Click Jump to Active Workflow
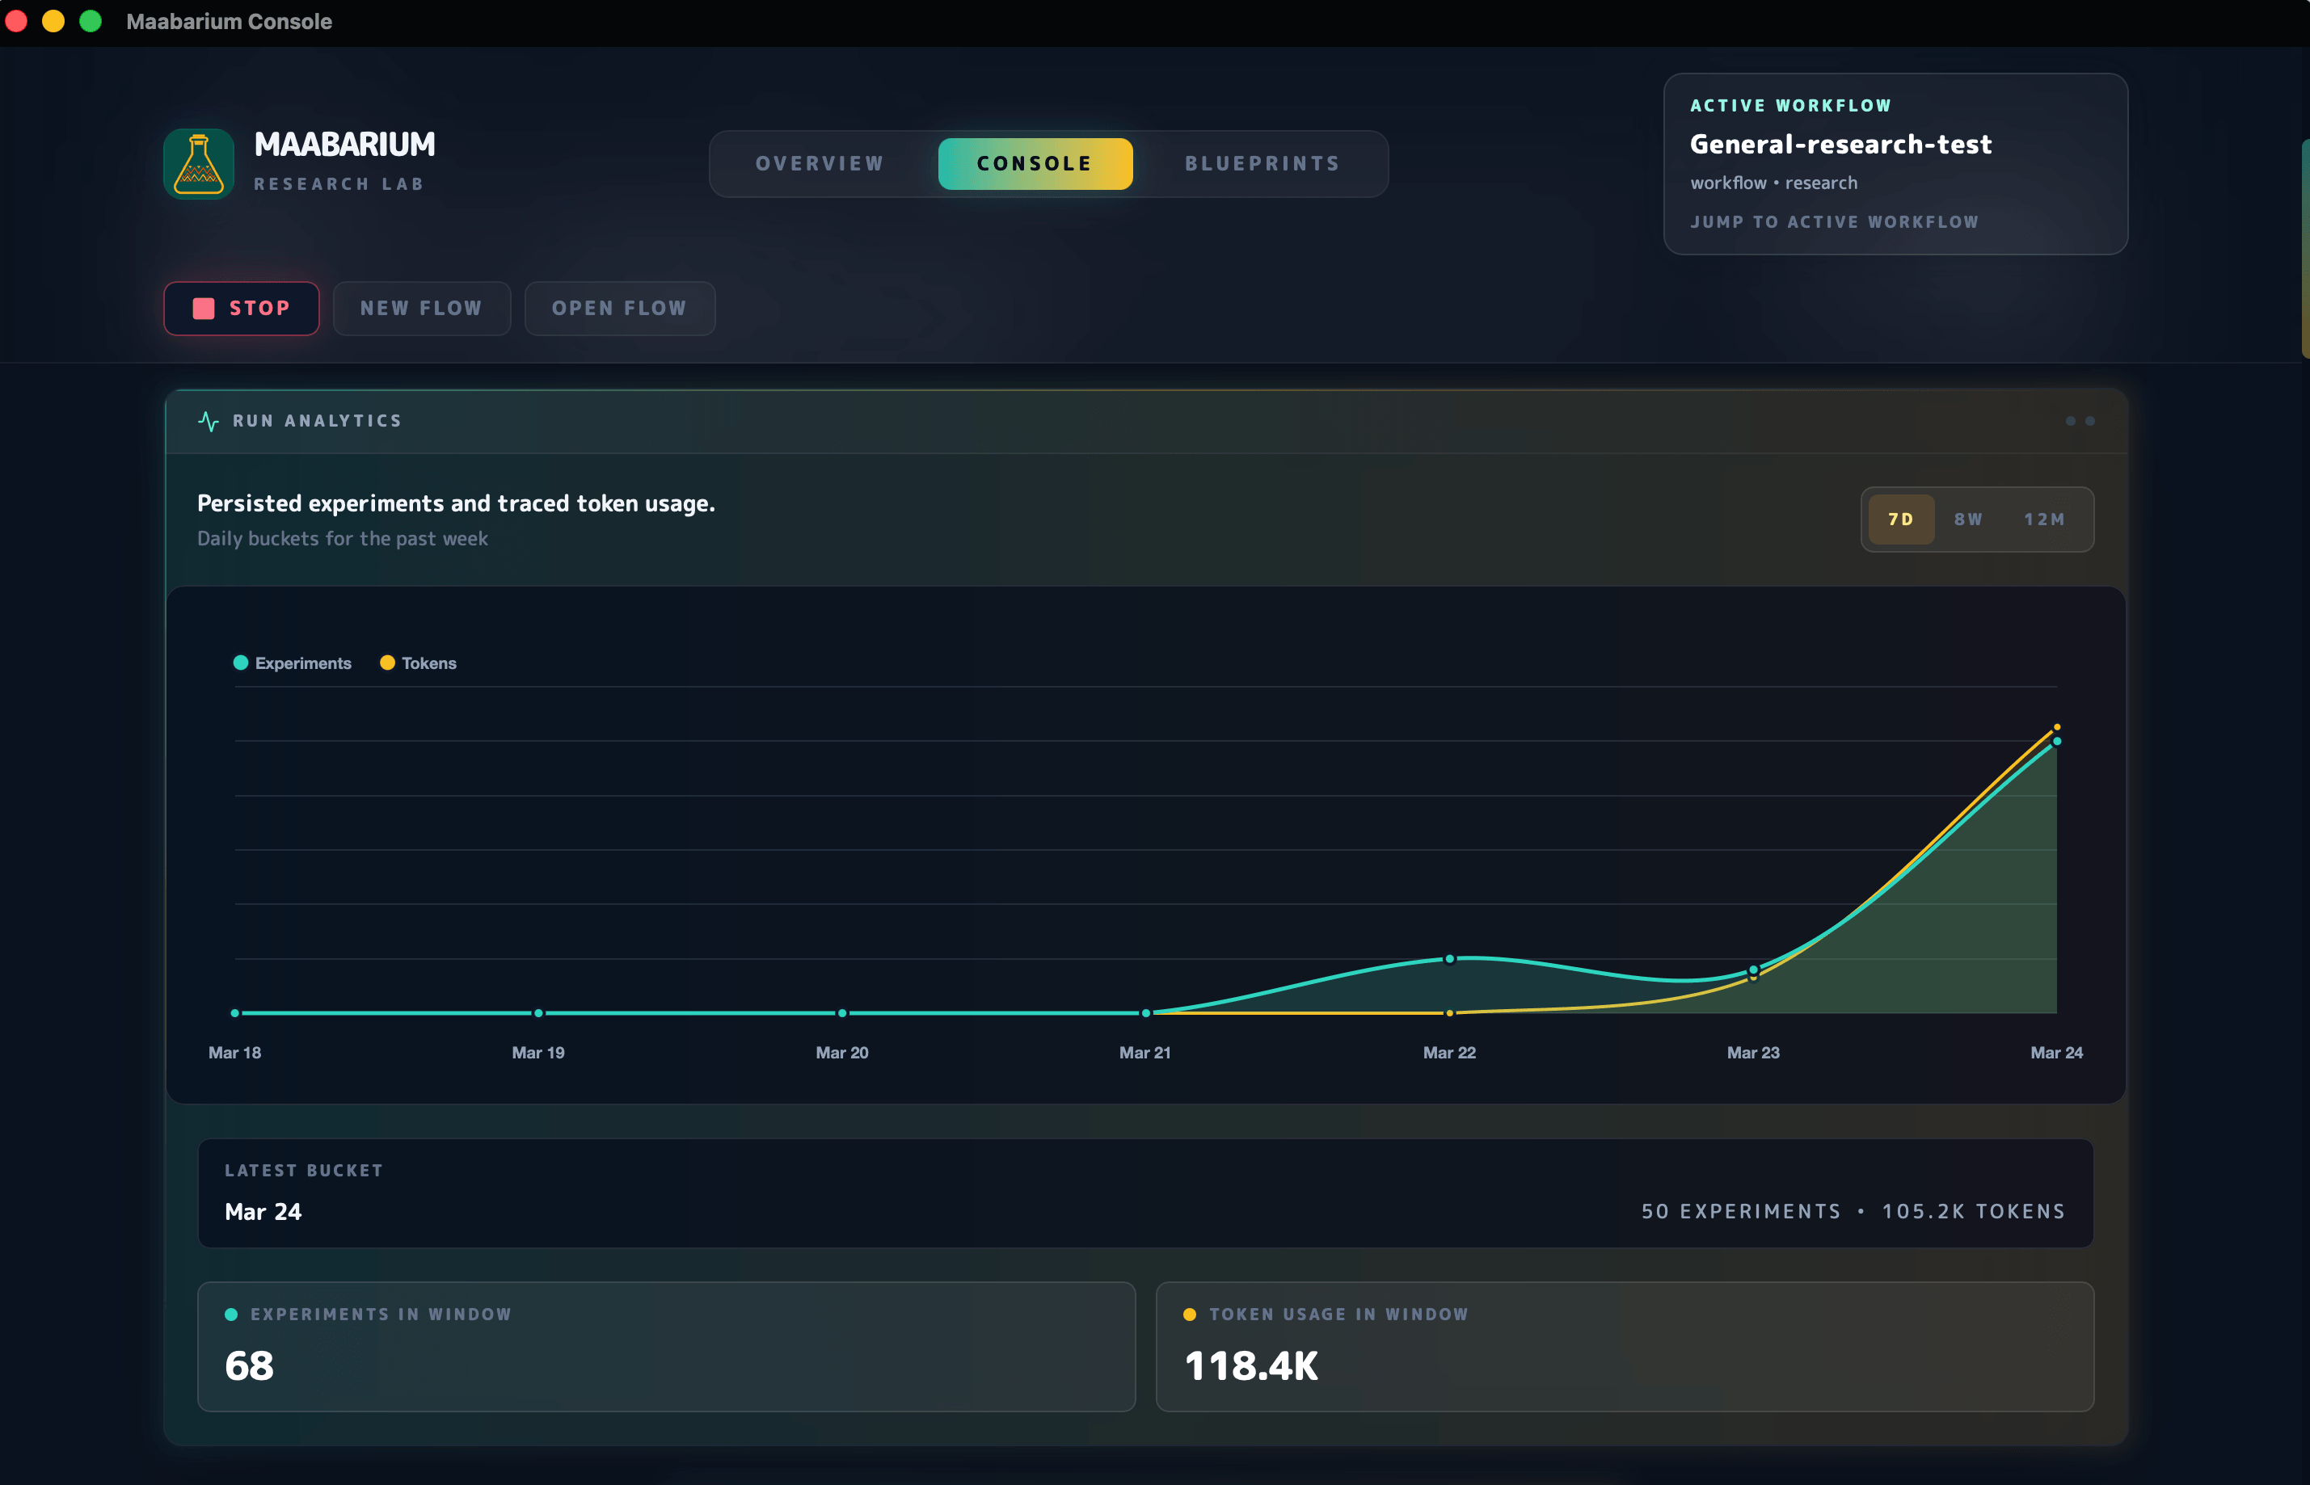This screenshot has width=2310, height=1485. [x=1834, y=222]
